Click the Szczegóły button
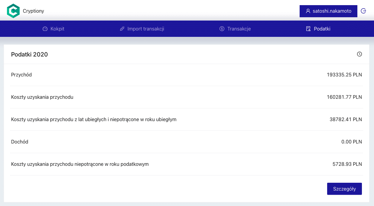Viewport: 374px width, 206px height. (x=344, y=189)
